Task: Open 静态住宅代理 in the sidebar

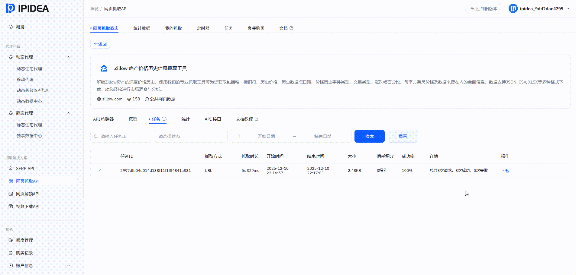Action: coord(29,125)
